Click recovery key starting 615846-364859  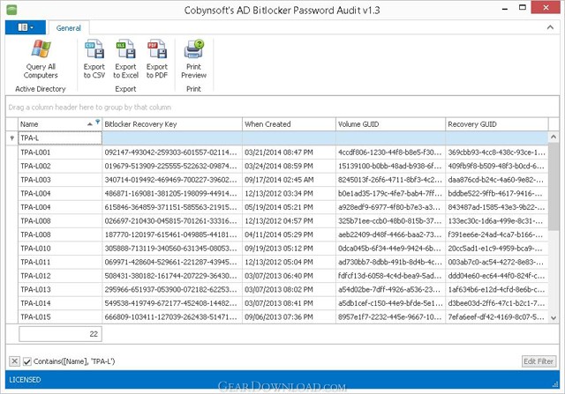coord(172,207)
